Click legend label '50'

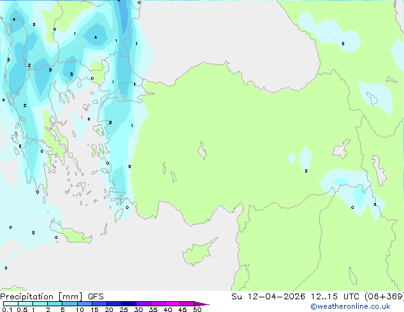pyautogui.click(x=197, y=309)
